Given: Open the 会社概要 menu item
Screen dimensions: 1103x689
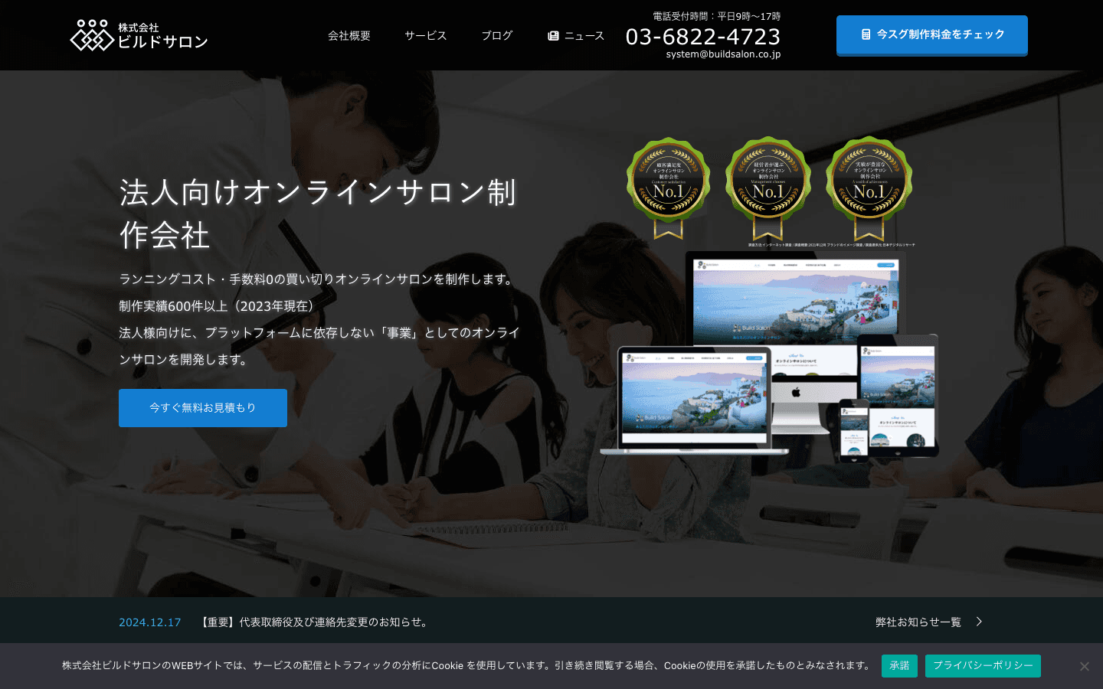Looking at the screenshot, I should point(349,36).
